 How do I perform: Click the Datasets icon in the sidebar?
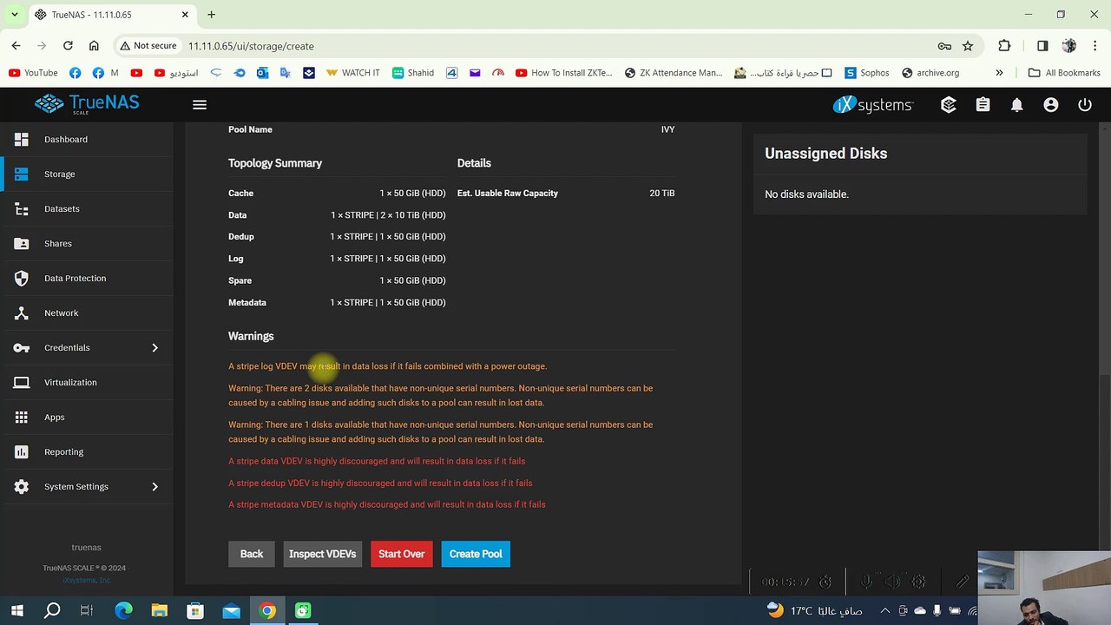pos(22,208)
